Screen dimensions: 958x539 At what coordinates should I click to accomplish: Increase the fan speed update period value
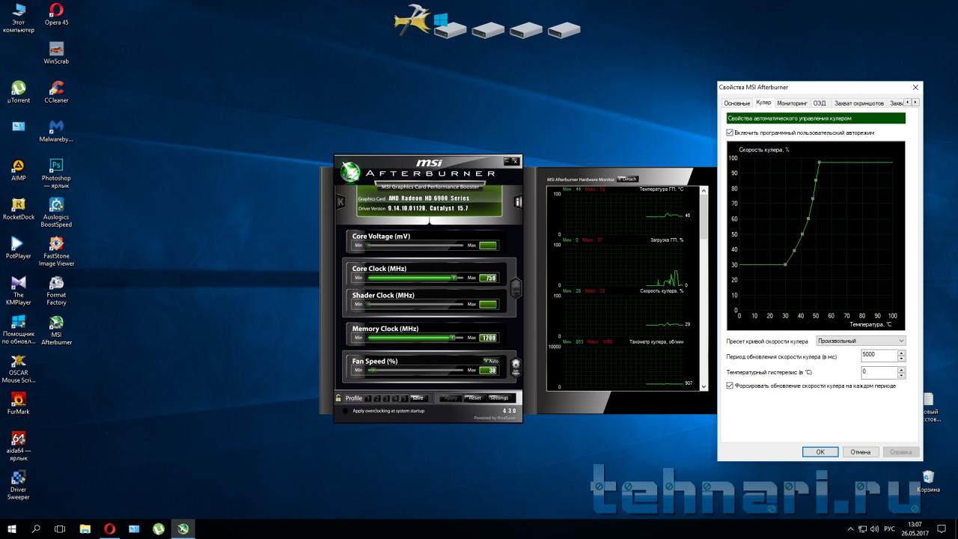pyautogui.click(x=901, y=353)
